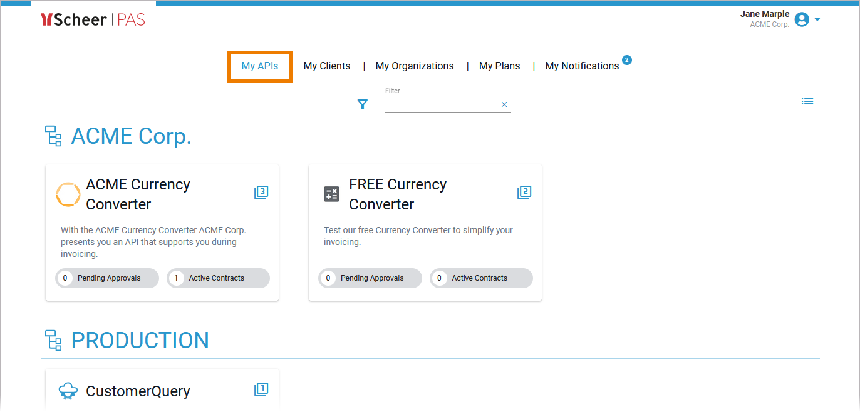The height and width of the screenshot is (412, 860).
Task: Clear the filter with the X icon
Action: [x=504, y=104]
